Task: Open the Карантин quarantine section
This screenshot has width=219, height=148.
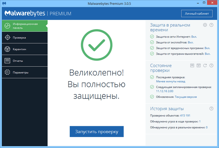Action: 25,49
